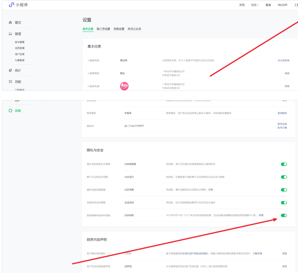Screen dimensions: 298x273
Task: Click the 服务内容声明 section heading
Action: coord(97,240)
